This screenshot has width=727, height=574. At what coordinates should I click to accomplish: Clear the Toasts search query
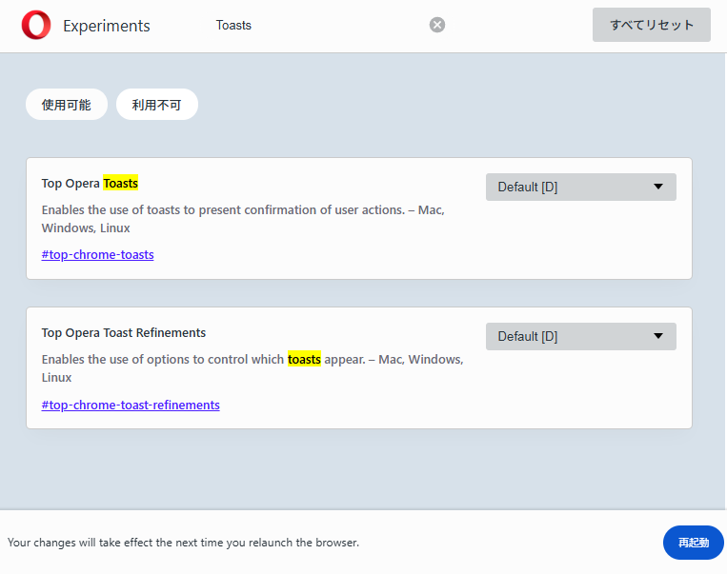436,25
